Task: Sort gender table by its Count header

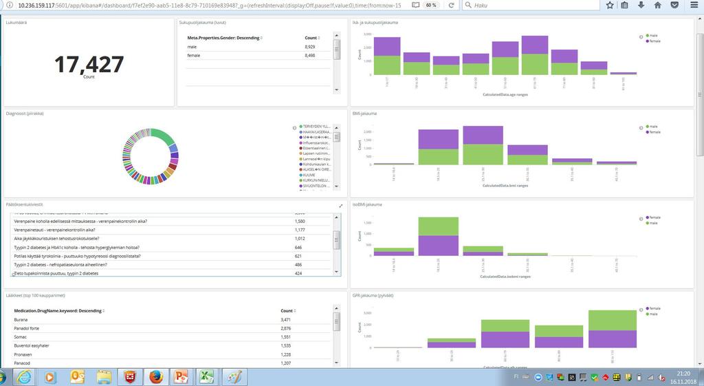Action: point(313,38)
